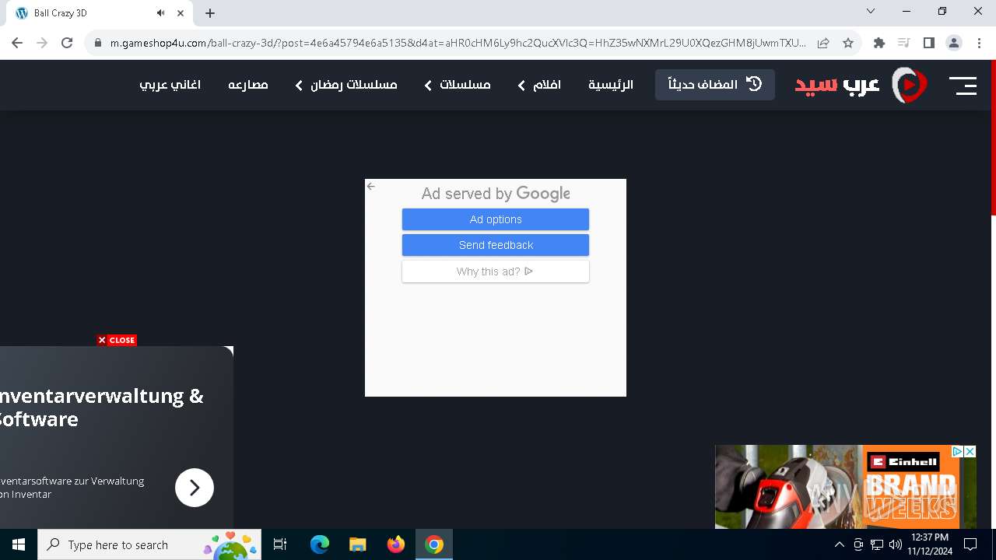Viewport: 996px width, 560px height.
Task: Close the Ball Crazy 3D tab
Action: point(181,13)
